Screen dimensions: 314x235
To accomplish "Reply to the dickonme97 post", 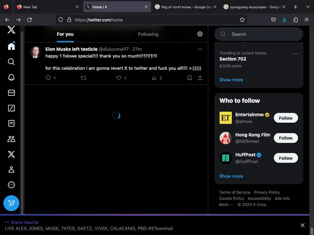I will click(48, 78).
